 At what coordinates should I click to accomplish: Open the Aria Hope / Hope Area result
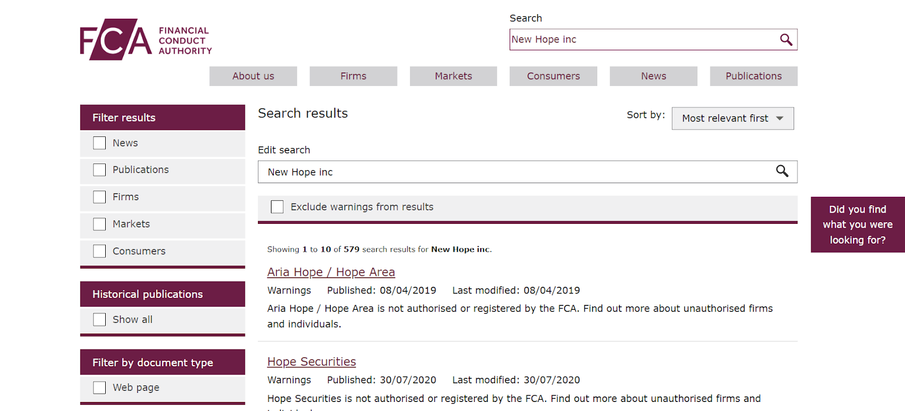pos(331,272)
